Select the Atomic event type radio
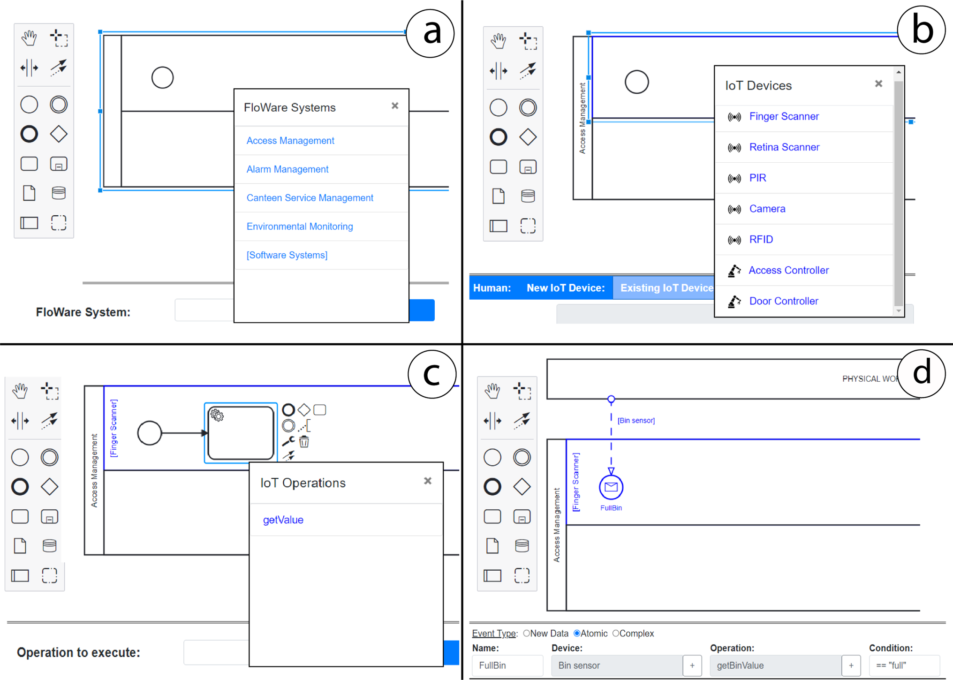 tap(577, 633)
